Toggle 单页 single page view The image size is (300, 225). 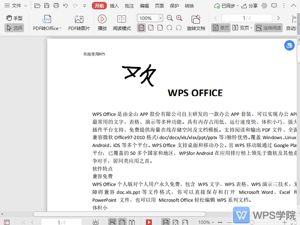(221, 28)
